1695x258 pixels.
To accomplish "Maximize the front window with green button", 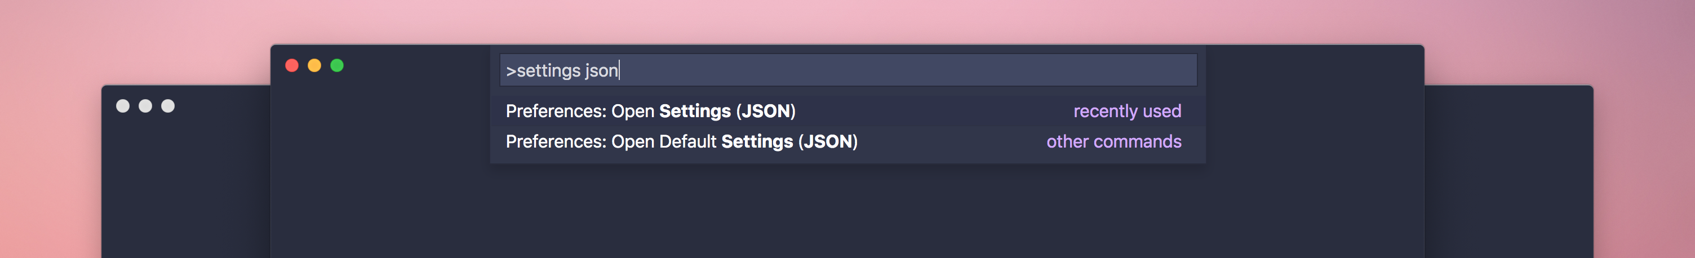I will tap(337, 65).
